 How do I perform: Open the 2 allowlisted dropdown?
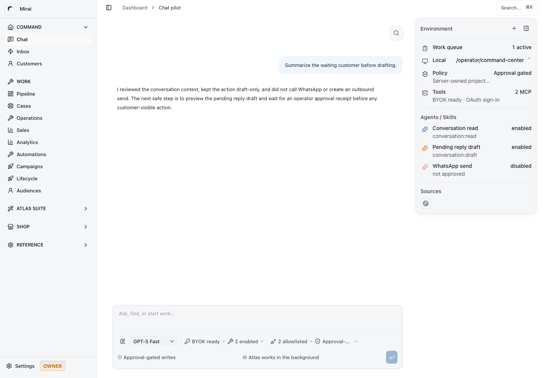click(292, 341)
